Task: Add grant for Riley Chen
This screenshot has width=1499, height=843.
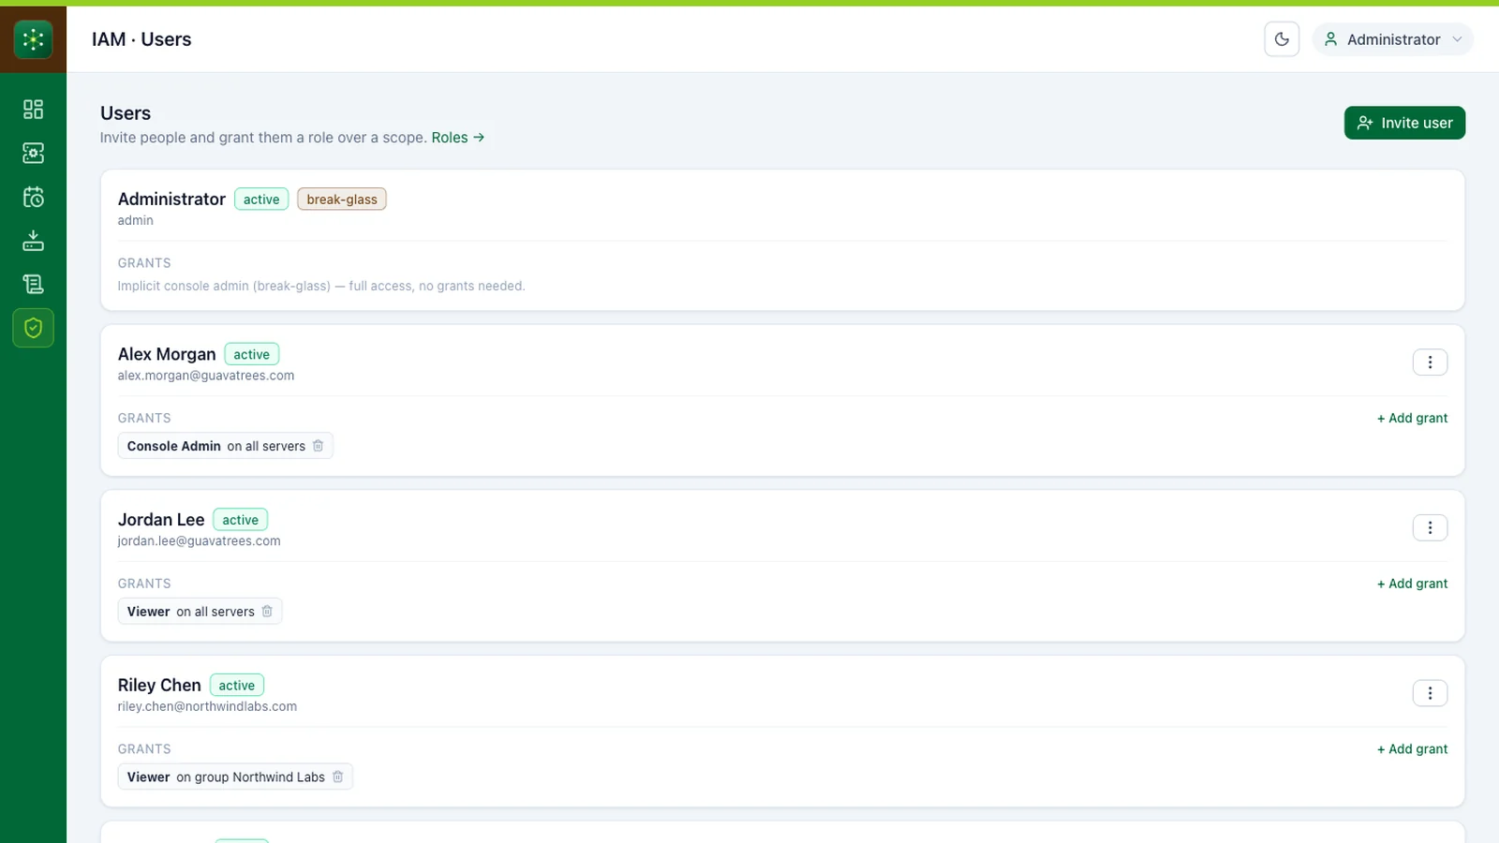Action: click(x=1412, y=749)
